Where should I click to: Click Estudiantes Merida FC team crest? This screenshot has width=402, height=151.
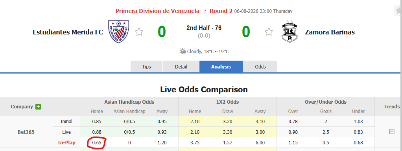click(119, 32)
